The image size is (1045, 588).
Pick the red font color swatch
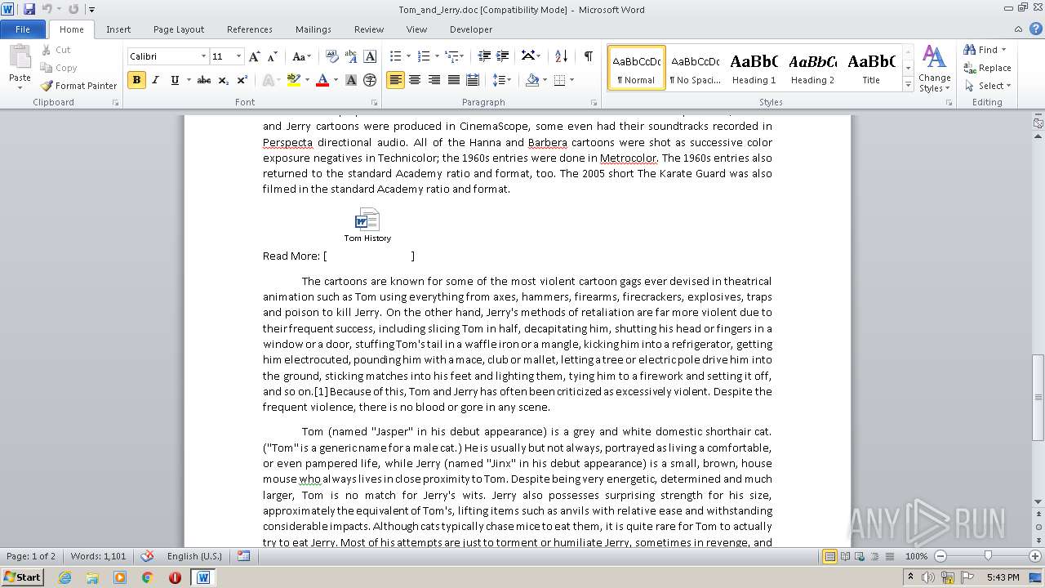pyautogui.click(x=322, y=80)
